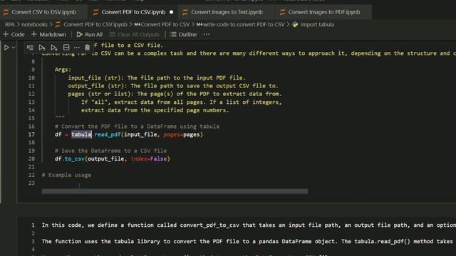Click 'pages (str or list)' docstring line

coord(175,94)
